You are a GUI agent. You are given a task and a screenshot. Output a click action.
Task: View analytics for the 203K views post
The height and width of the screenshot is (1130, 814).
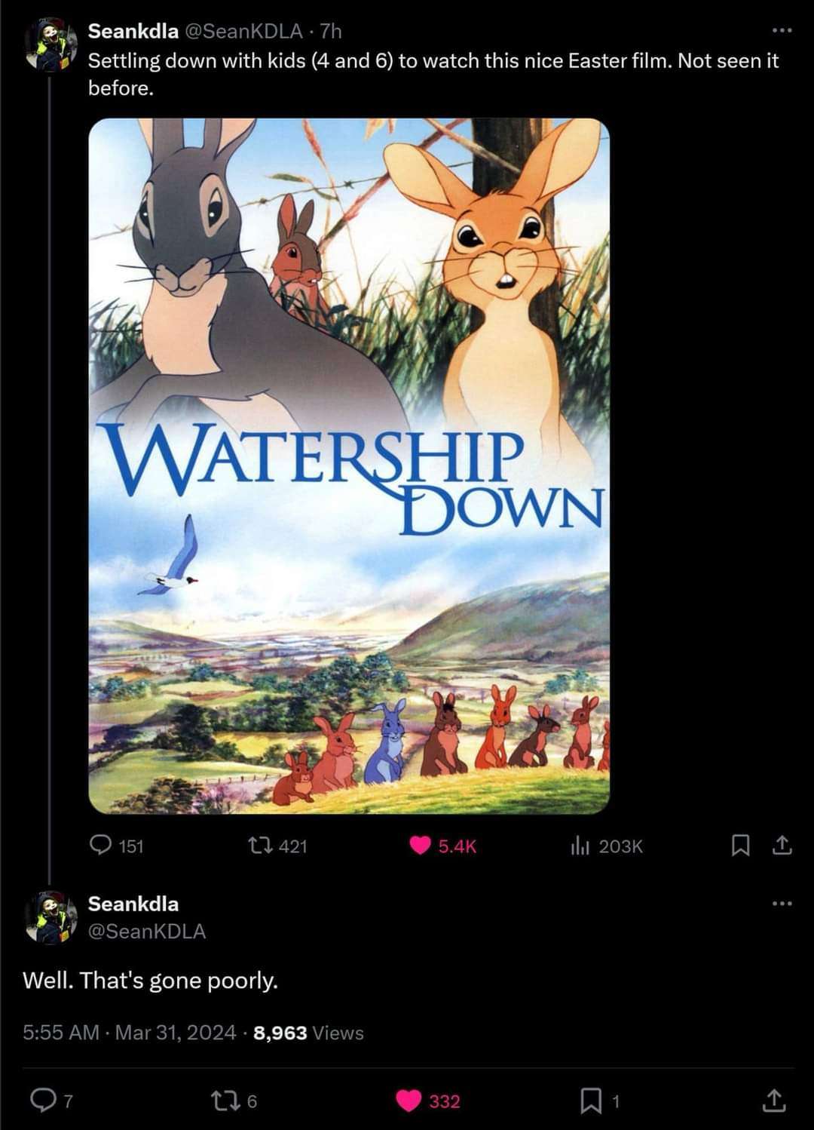(579, 846)
